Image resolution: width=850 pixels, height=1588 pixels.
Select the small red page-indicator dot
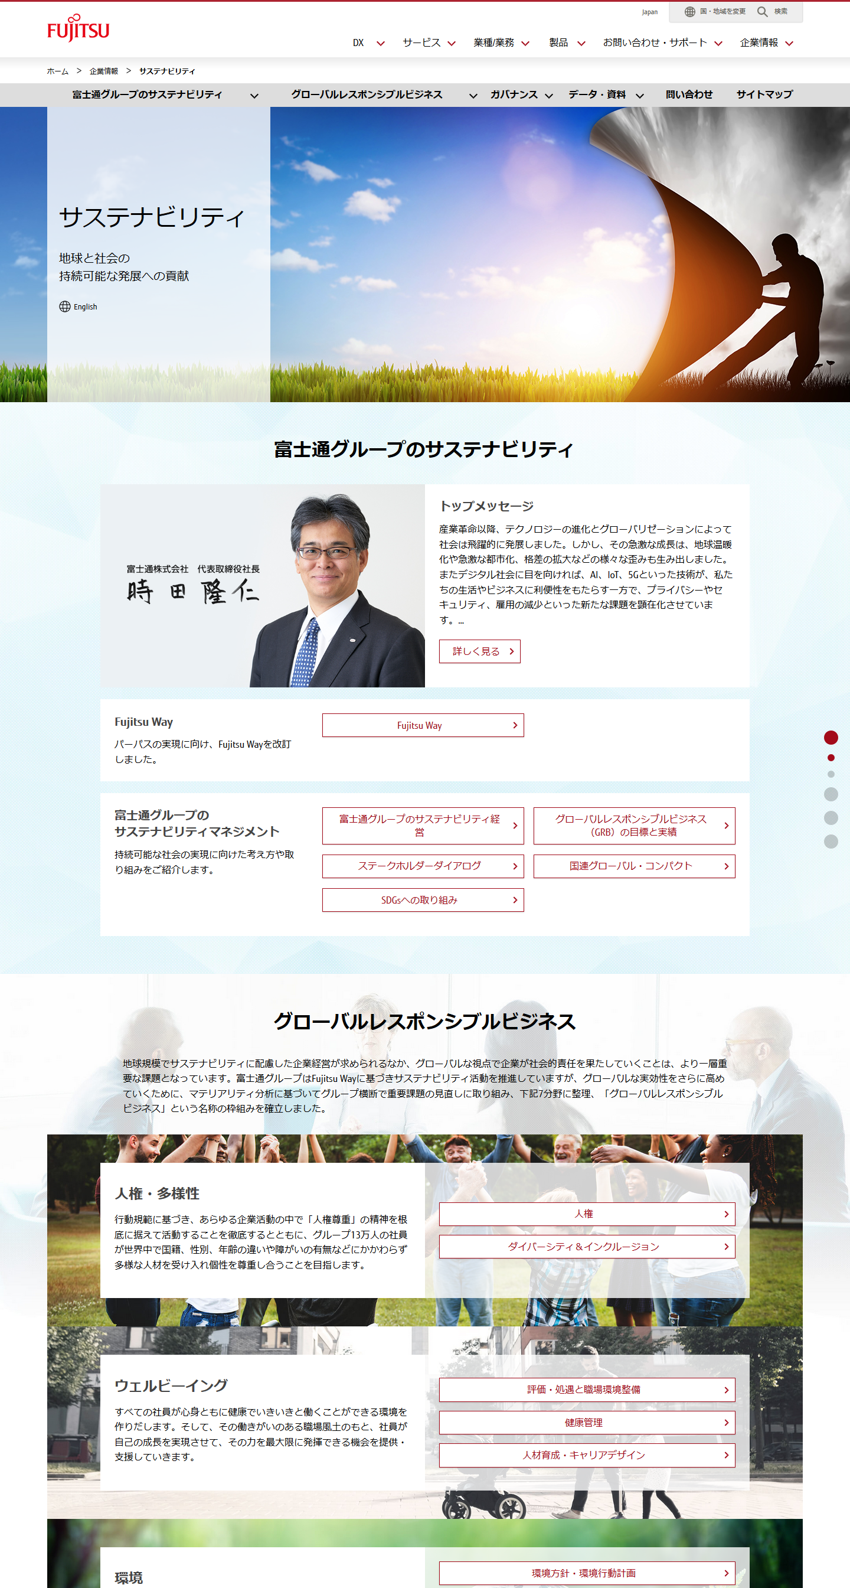pos(831,758)
